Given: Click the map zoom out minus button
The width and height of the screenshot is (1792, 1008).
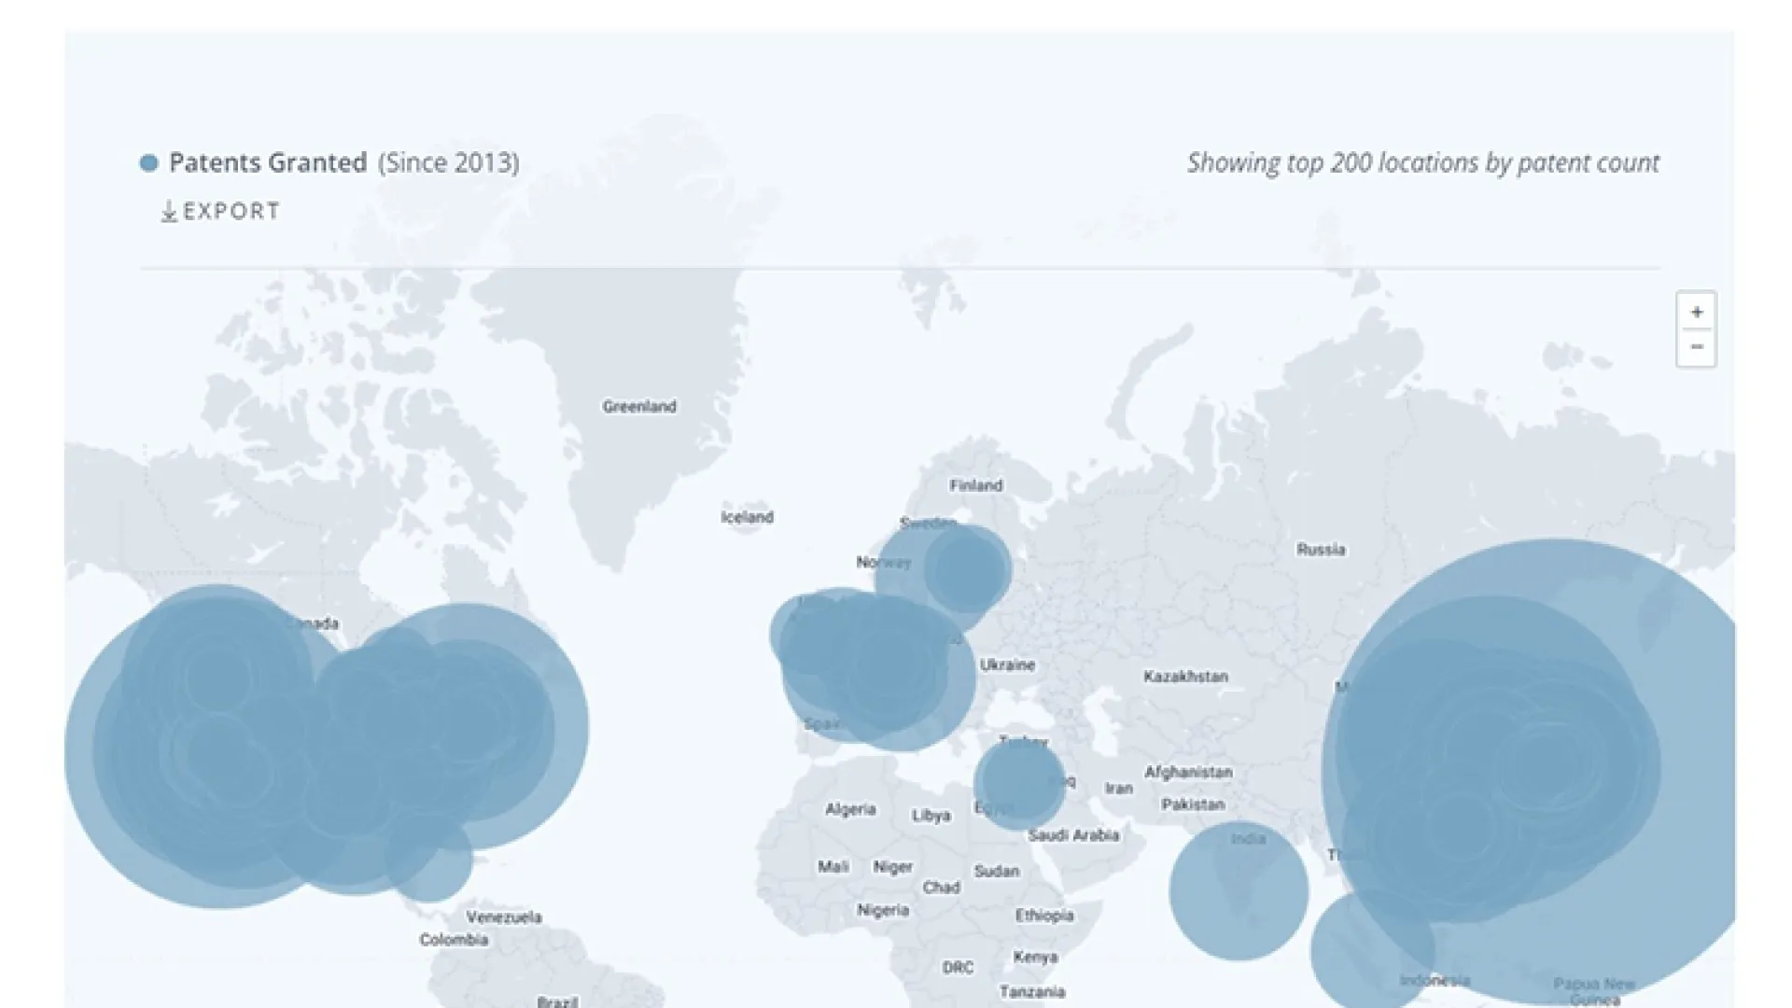Looking at the screenshot, I should (1696, 347).
